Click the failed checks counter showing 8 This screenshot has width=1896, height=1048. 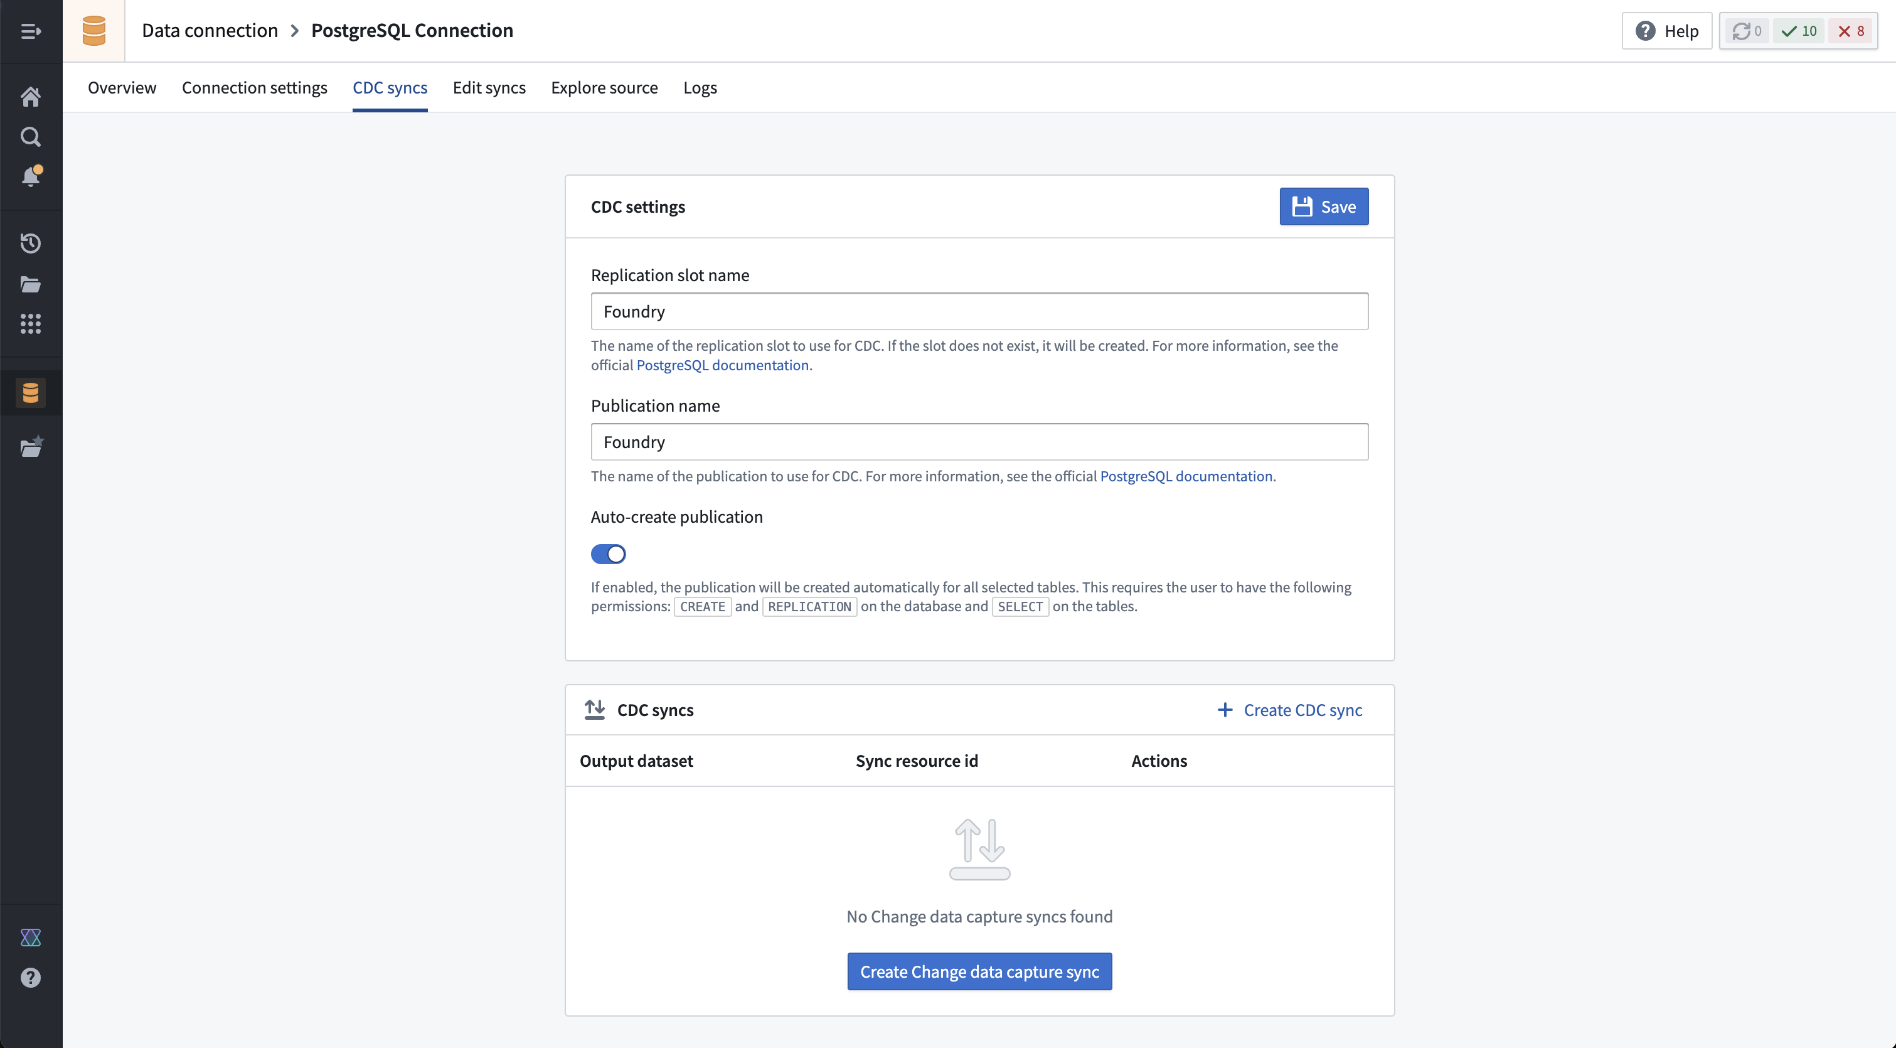pos(1851,31)
